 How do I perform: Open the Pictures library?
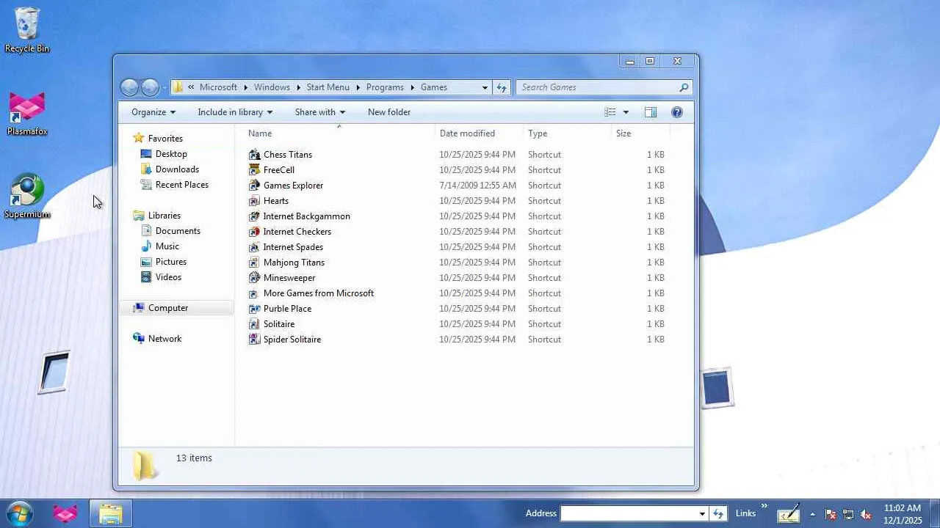[171, 262]
